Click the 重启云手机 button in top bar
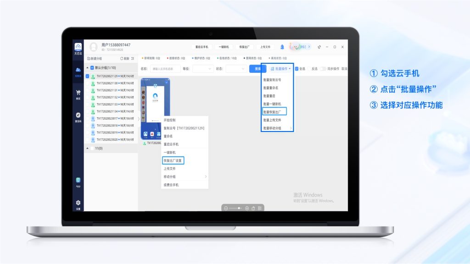470x264 pixels. [x=201, y=47]
